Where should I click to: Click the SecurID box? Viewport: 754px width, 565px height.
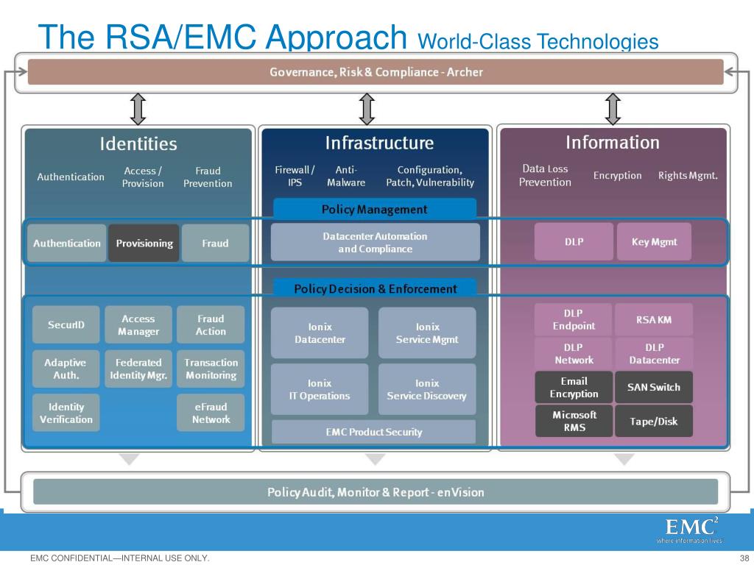[66, 324]
